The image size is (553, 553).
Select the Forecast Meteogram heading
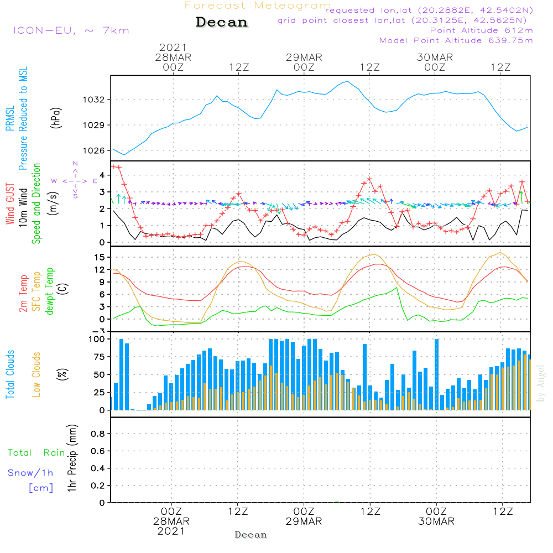(257, 6)
